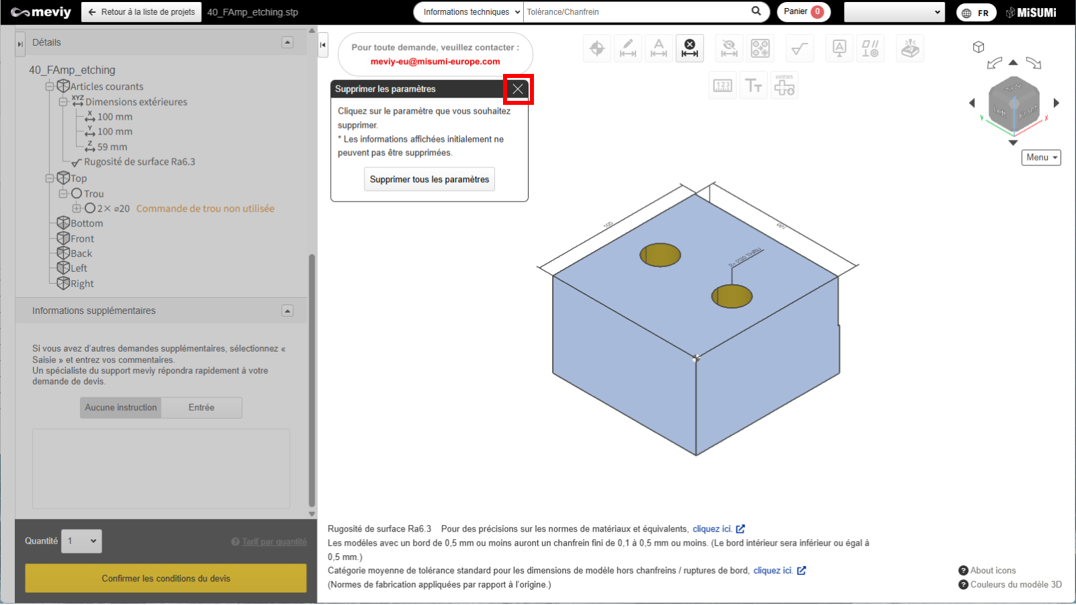Click the 123 ruler measurement icon
Image resolution: width=1076 pixels, height=605 pixels.
(722, 86)
